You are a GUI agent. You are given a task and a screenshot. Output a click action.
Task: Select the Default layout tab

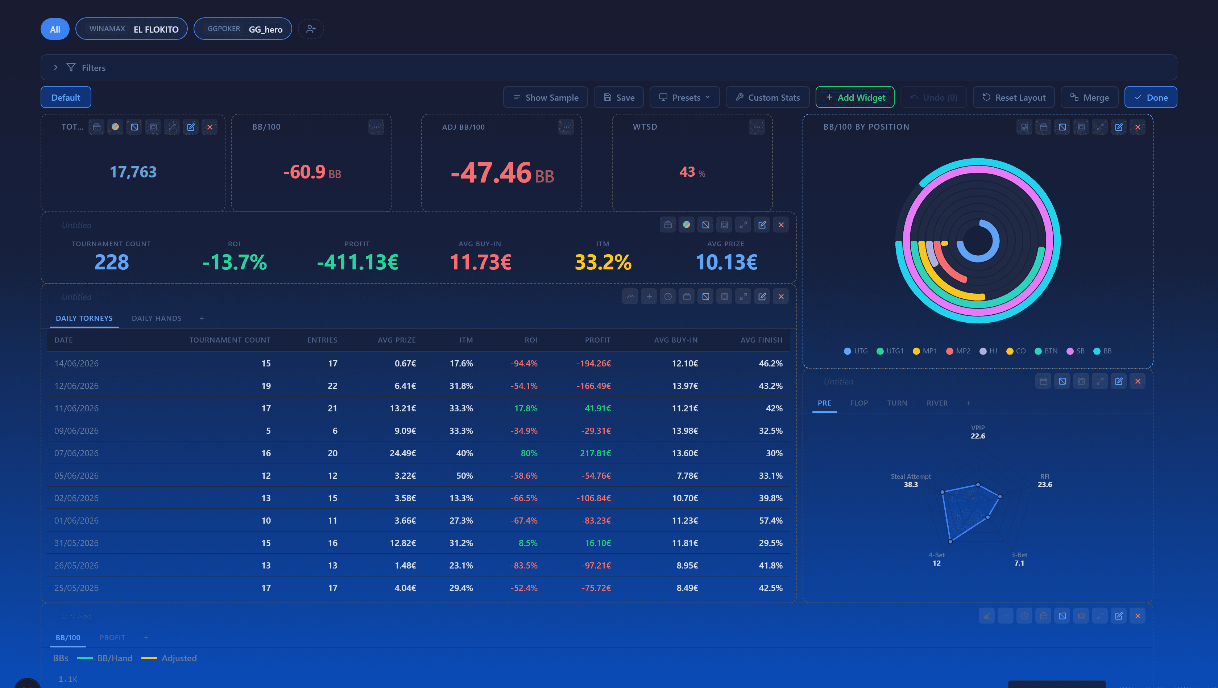(66, 97)
